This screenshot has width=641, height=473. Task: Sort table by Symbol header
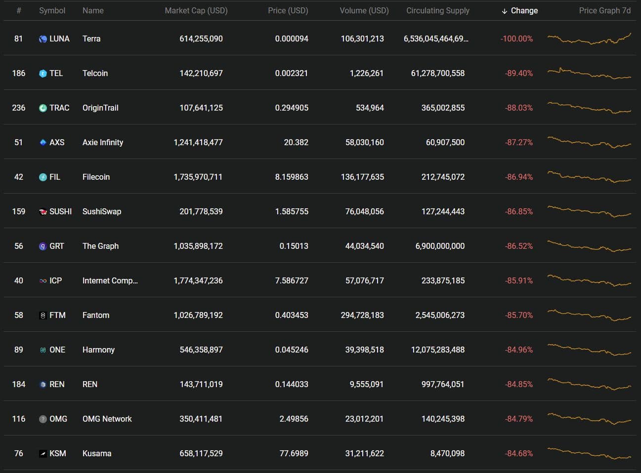pos(52,10)
